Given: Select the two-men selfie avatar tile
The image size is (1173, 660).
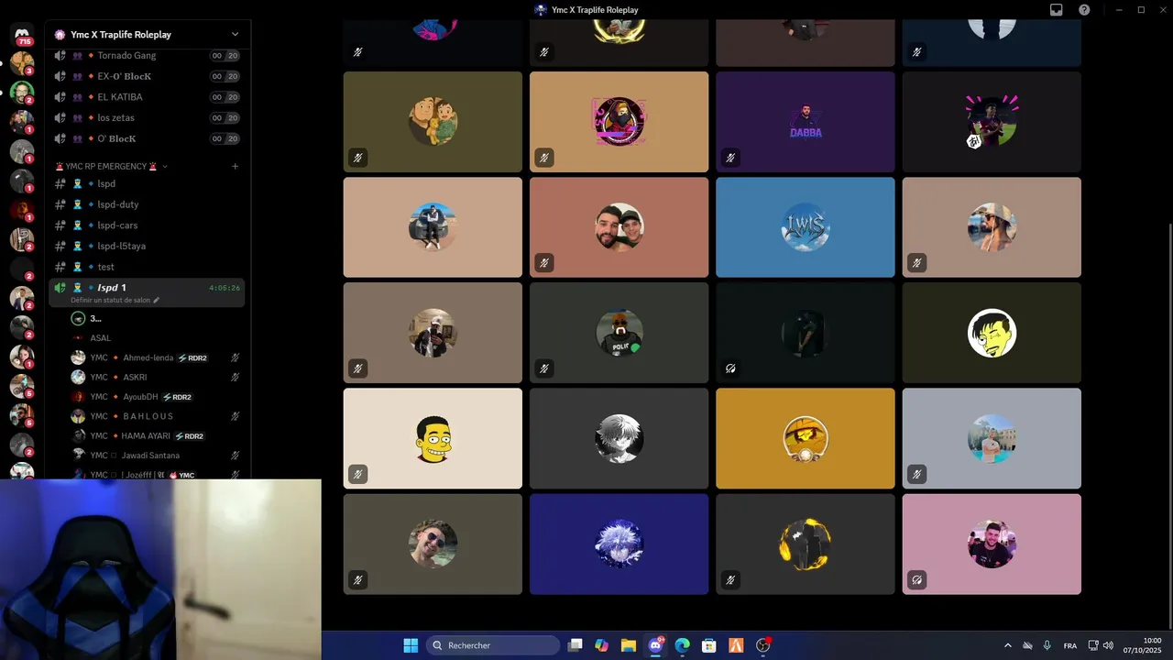Looking at the screenshot, I should click(x=619, y=227).
